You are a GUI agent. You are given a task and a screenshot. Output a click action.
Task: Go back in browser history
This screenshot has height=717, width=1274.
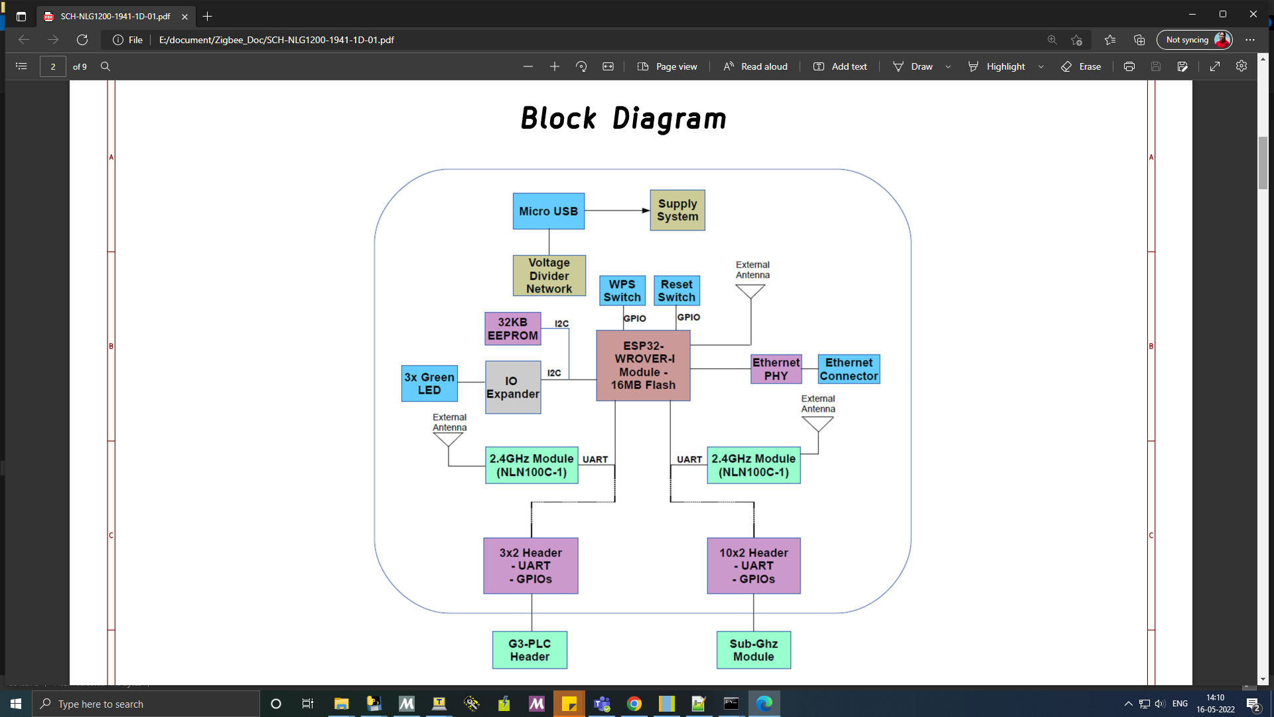tap(24, 40)
